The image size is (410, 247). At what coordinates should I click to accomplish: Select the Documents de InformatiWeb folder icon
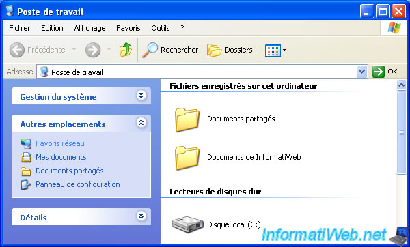[x=187, y=158]
